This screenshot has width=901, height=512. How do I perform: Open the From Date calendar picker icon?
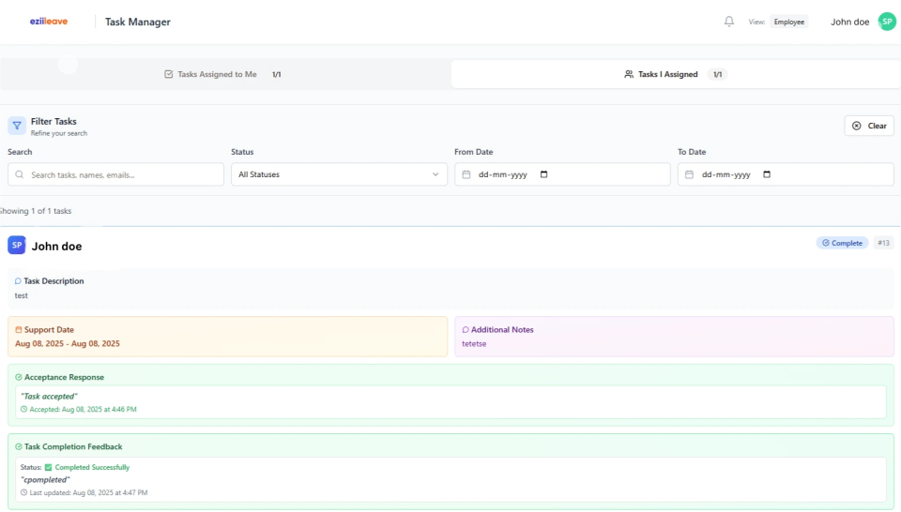[x=544, y=174]
